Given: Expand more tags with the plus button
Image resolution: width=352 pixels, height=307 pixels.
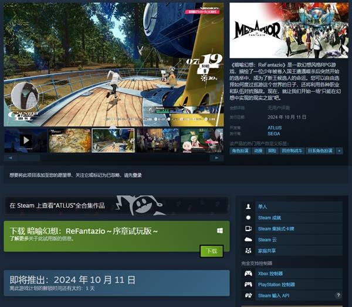Looking at the screenshot, I should tap(340, 151).
